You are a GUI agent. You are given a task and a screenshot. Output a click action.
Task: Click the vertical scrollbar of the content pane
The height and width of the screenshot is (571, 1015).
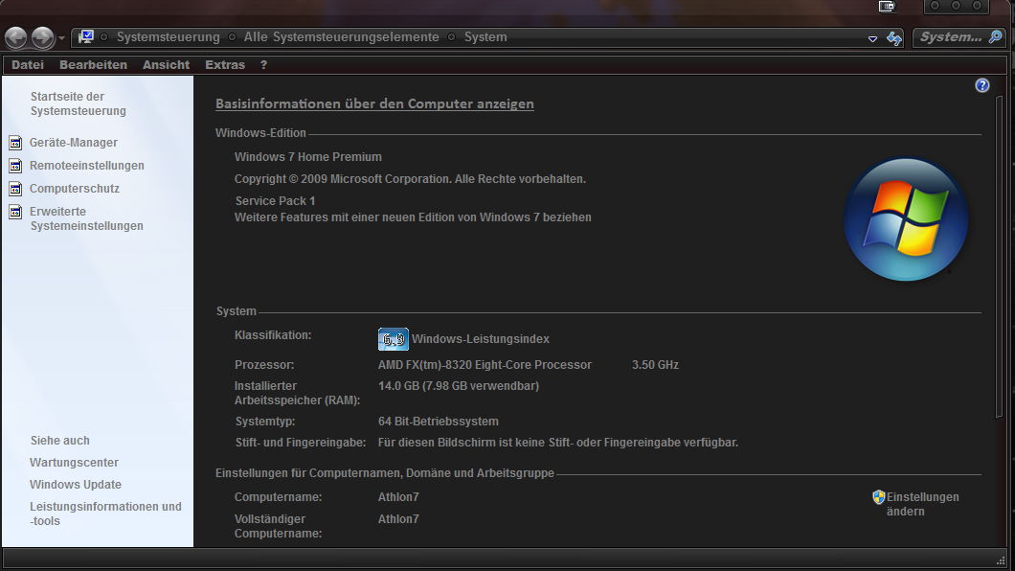click(999, 258)
